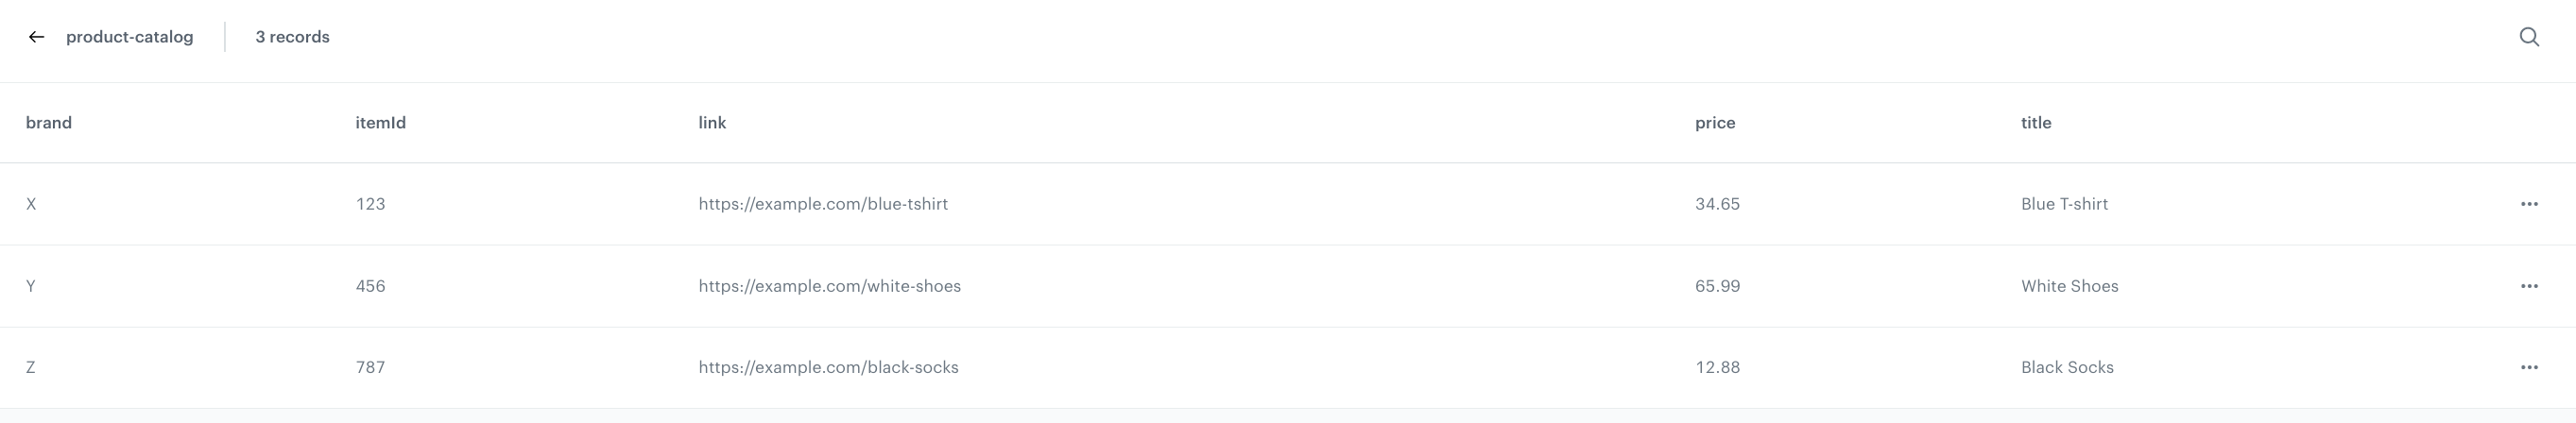Click the itemId column header
2576x423 pixels.
pyautogui.click(x=380, y=123)
